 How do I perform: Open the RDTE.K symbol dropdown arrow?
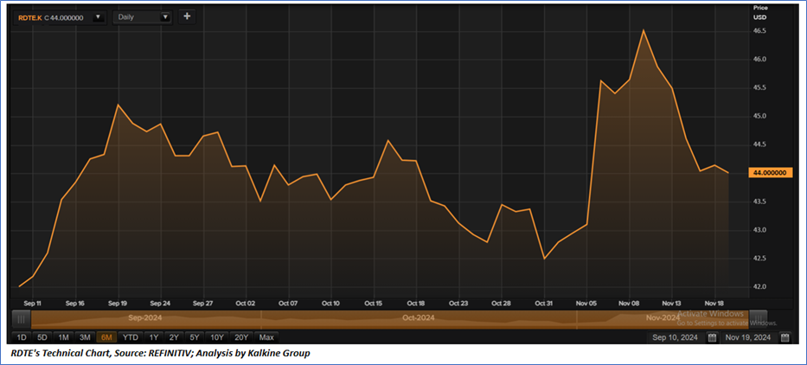click(x=97, y=17)
